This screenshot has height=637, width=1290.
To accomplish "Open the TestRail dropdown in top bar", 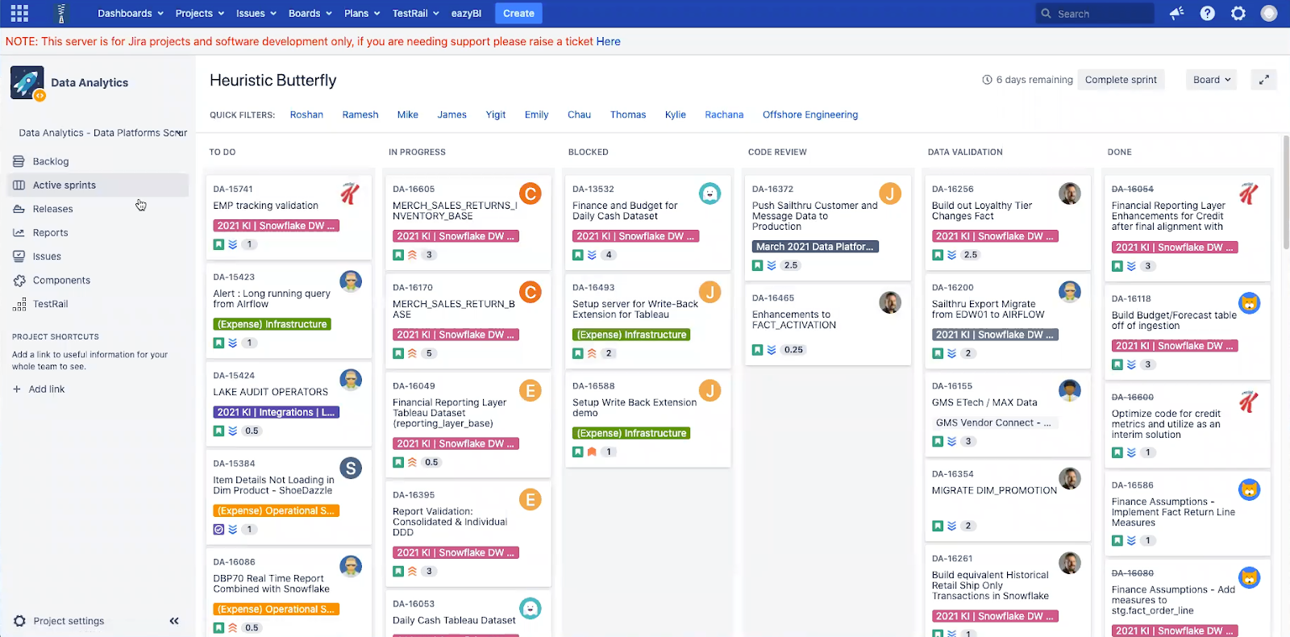I will coord(416,13).
